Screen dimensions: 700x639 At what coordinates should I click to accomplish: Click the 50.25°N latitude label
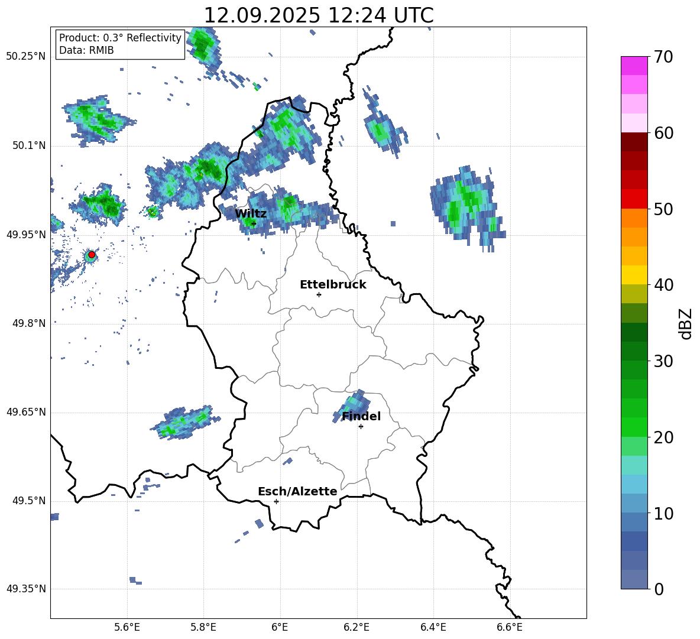(x=26, y=57)
